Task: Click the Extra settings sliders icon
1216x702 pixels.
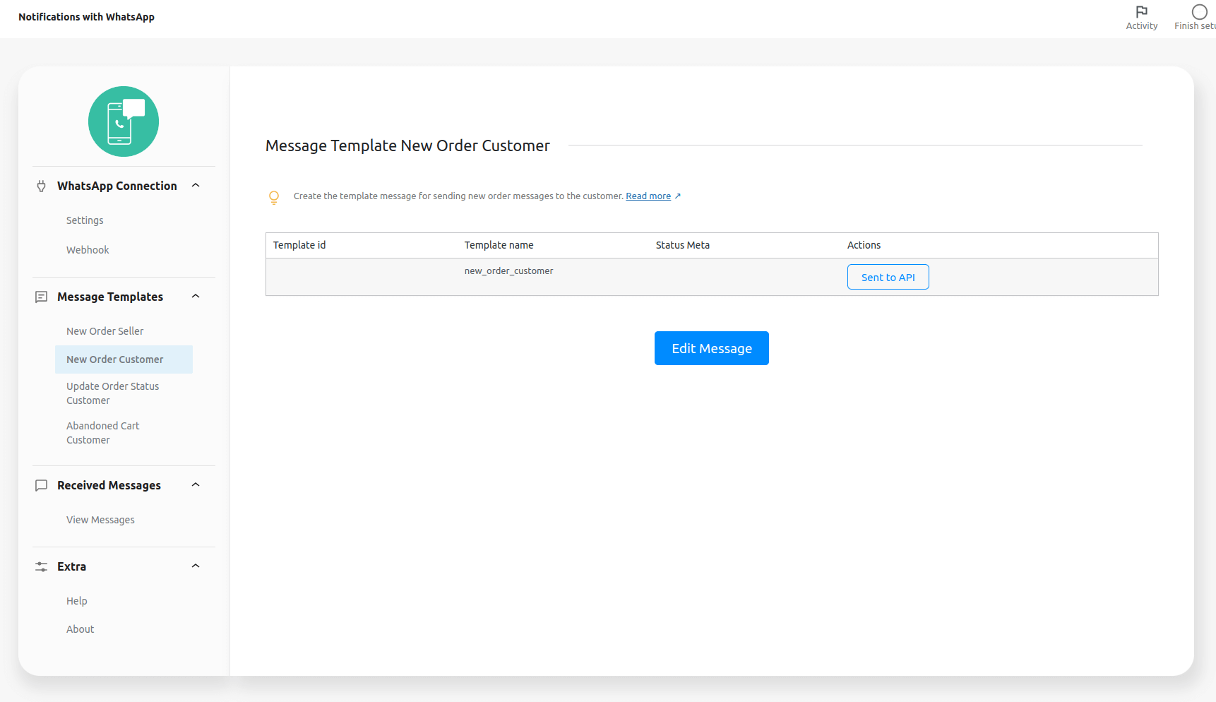Action: tap(41, 566)
